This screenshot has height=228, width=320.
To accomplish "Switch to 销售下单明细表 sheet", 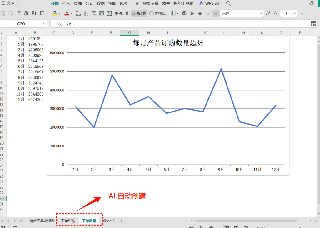I will click(42, 221).
